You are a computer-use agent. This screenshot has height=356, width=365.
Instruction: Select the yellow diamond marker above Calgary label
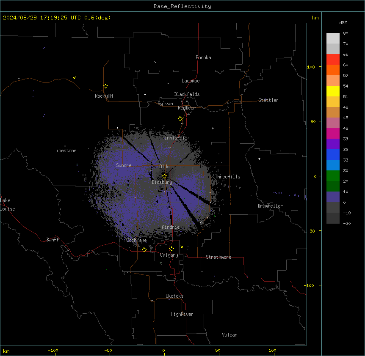point(171,249)
